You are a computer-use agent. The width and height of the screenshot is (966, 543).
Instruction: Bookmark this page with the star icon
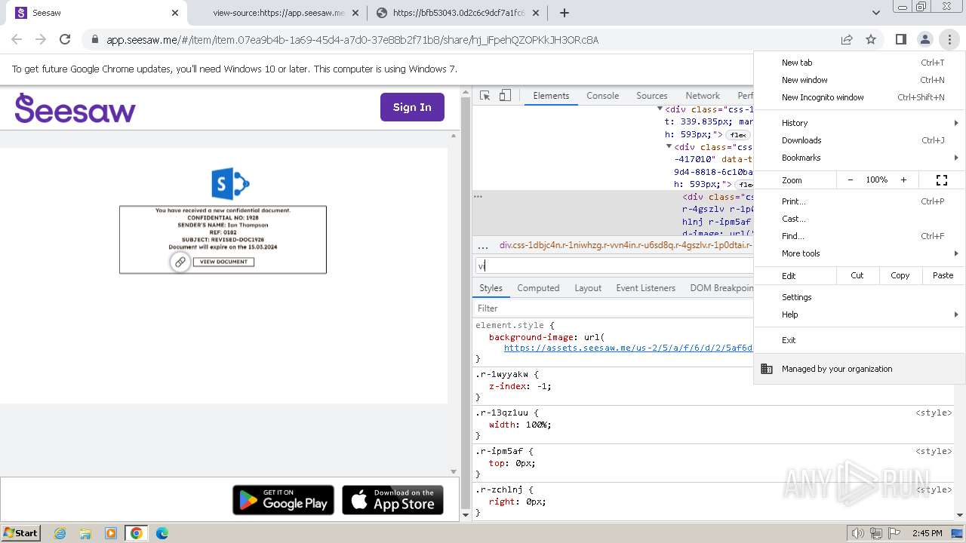point(871,39)
